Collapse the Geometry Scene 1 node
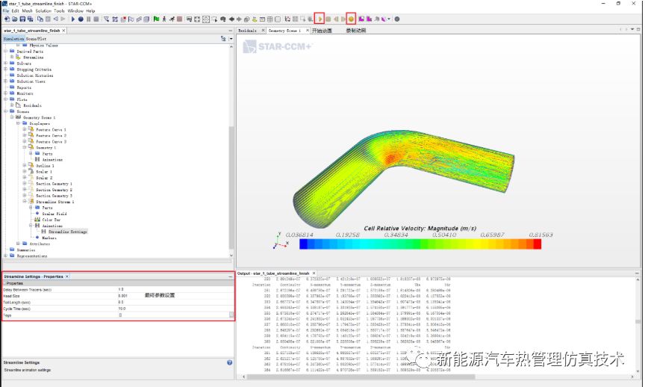The image size is (645, 387). (12, 117)
